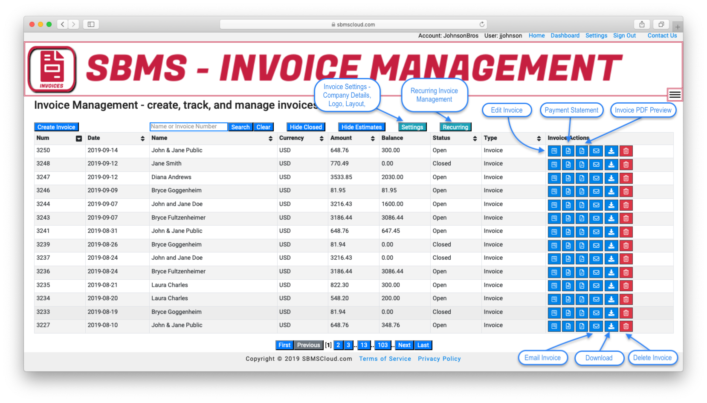Preview PDF of invoice 3250
The height and width of the screenshot is (403, 707).
coord(582,151)
